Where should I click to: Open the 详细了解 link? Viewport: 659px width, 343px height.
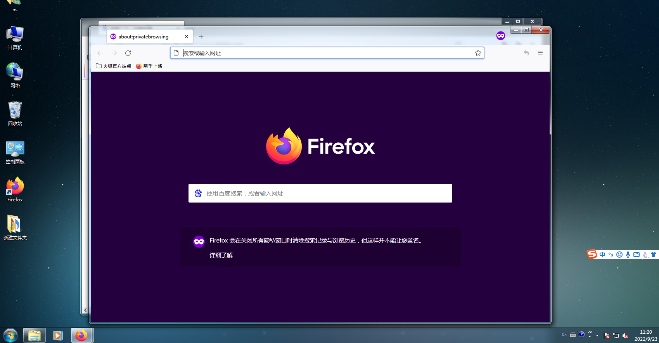tap(221, 255)
